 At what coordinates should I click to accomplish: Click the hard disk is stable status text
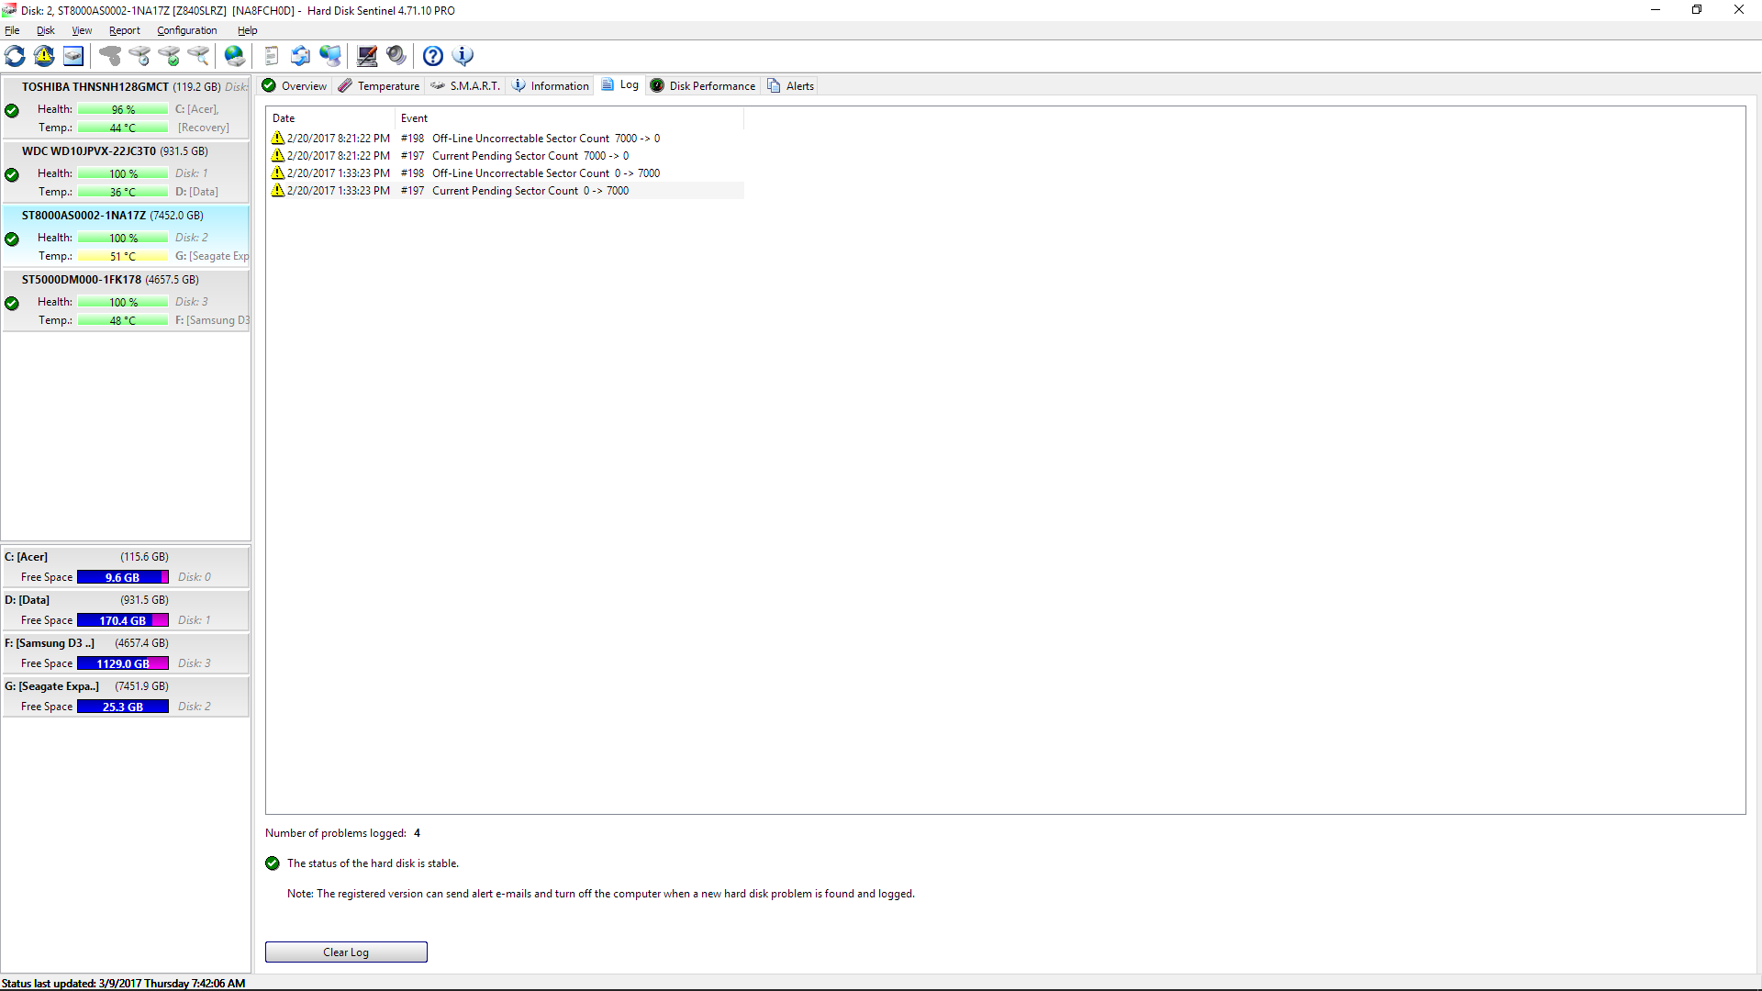pos(373,863)
